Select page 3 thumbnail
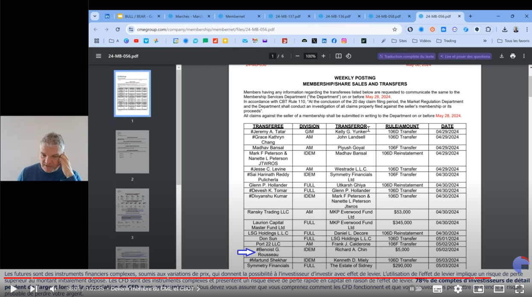 [x=132, y=210]
